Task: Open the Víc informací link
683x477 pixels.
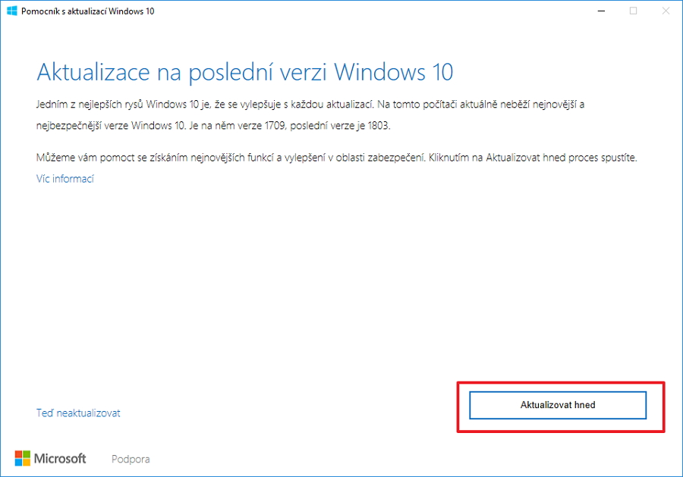Action: pyautogui.click(x=65, y=179)
